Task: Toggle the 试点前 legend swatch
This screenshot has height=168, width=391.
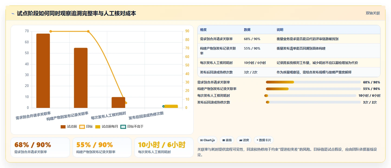Action: click(63, 127)
